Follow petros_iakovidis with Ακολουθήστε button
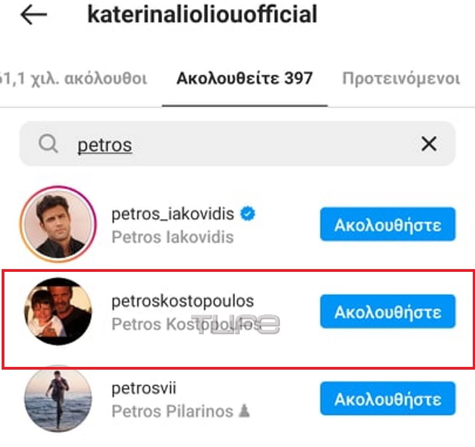 [x=388, y=224]
